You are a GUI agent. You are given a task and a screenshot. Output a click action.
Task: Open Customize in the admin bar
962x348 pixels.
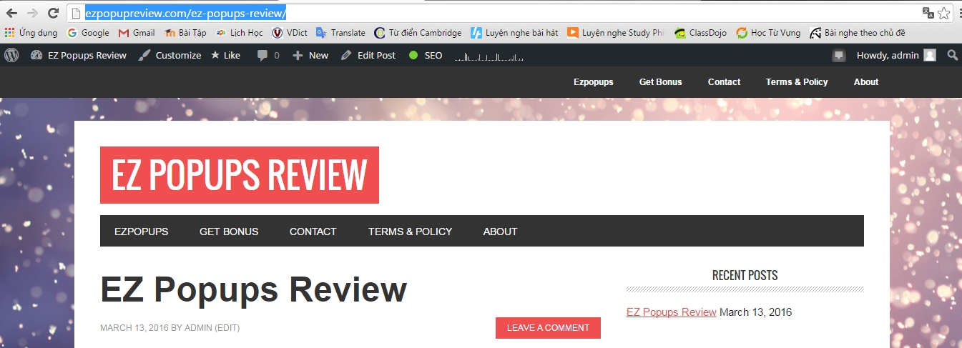click(x=170, y=55)
